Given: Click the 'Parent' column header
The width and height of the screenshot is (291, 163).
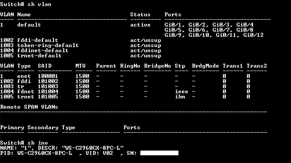Looking at the screenshot, I should tap(106, 66).
